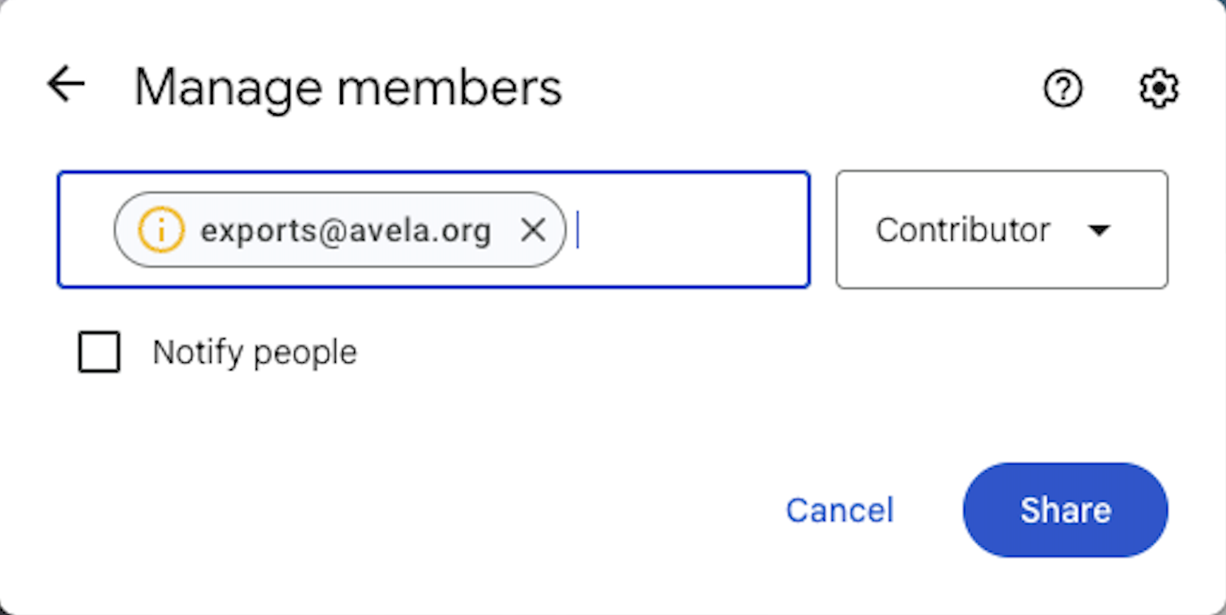Go back using the left arrow

point(66,84)
